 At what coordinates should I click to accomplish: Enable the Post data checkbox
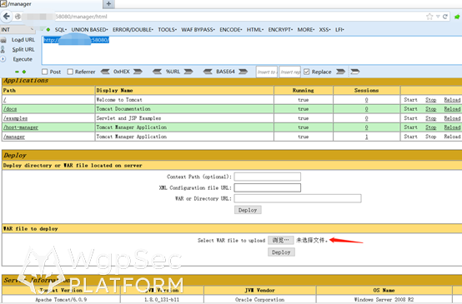(x=44, y=72)
